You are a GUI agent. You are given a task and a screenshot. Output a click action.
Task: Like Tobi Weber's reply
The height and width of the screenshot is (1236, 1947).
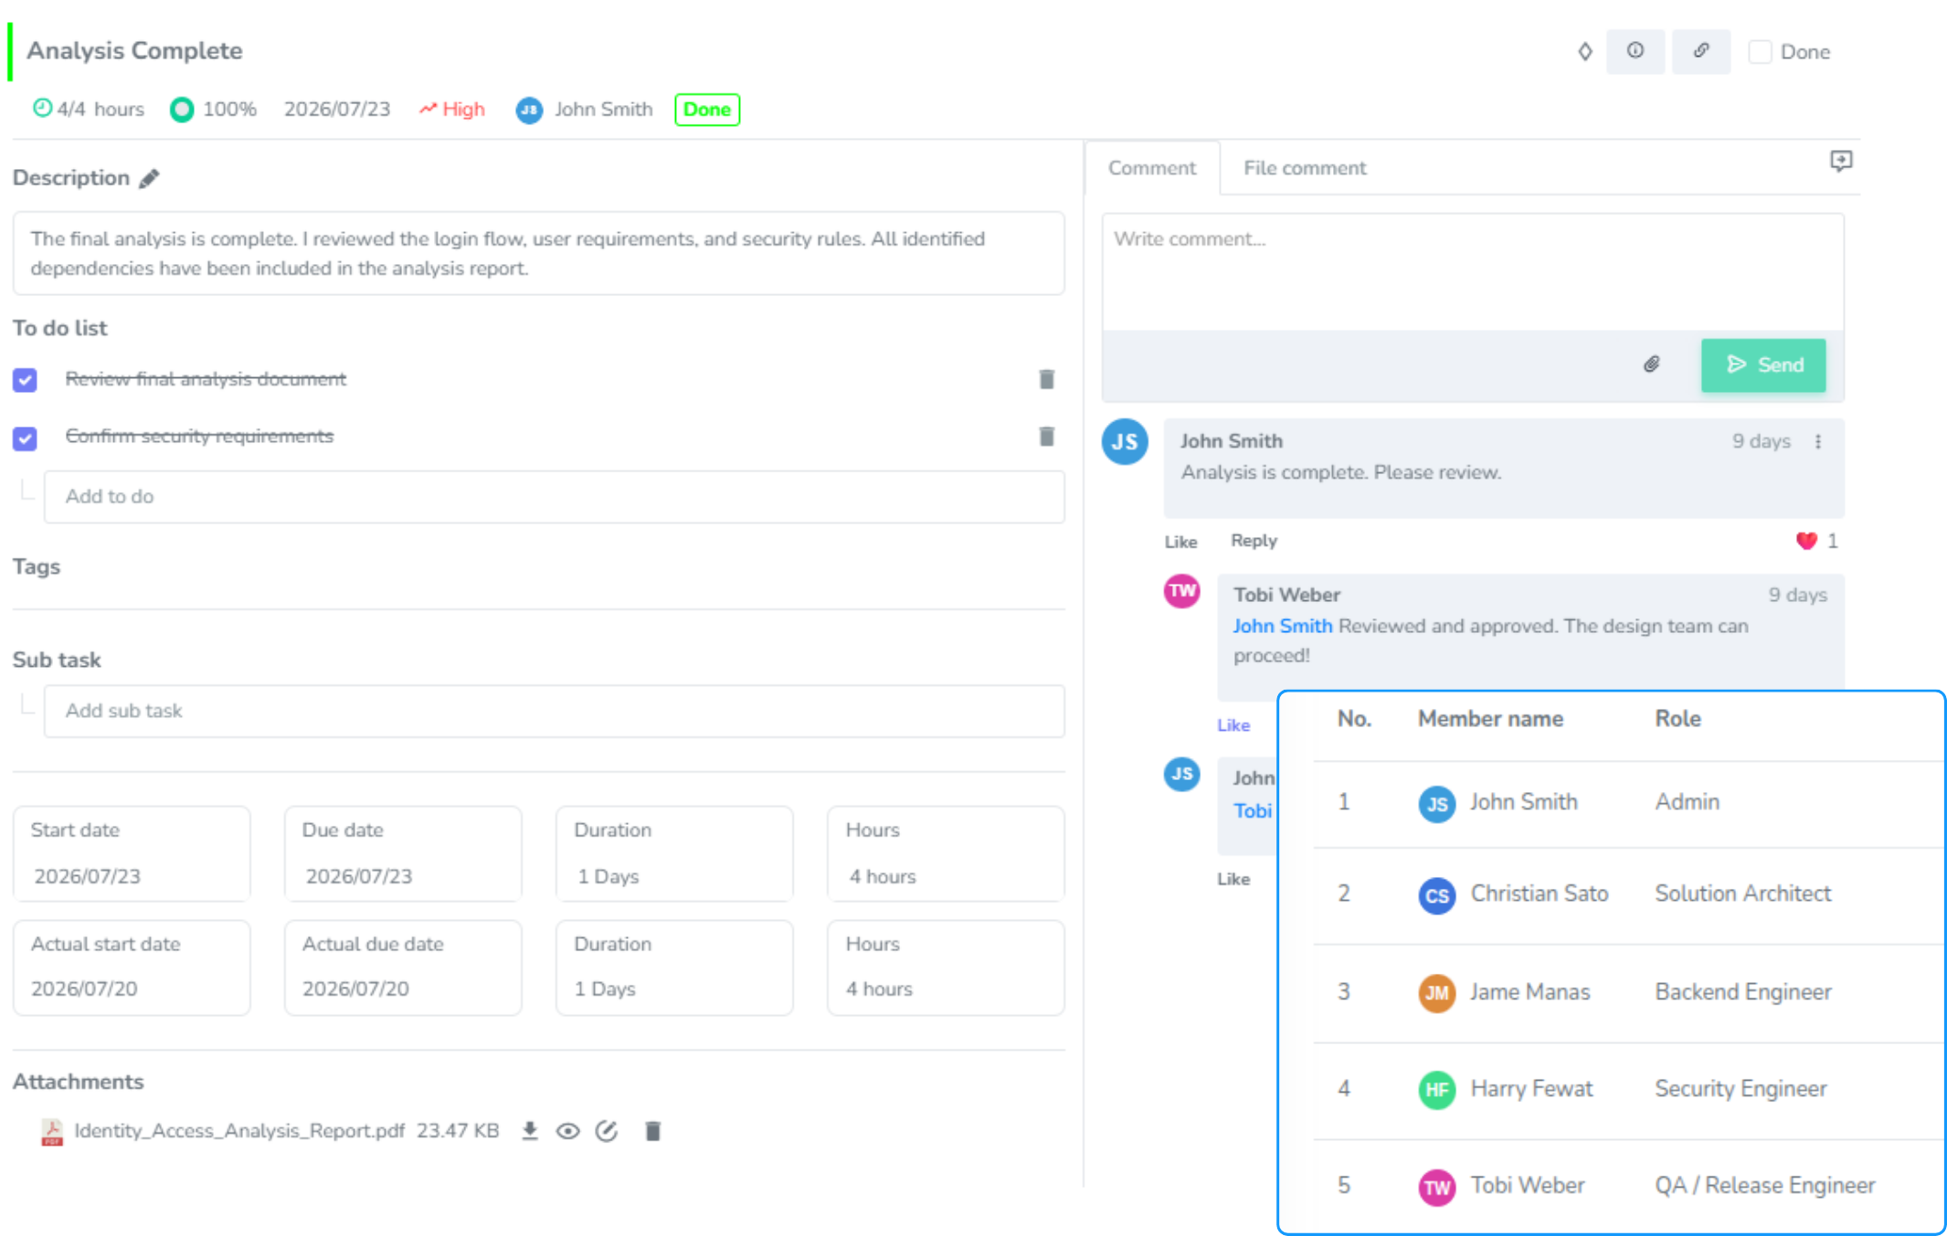pos(1233,725)
